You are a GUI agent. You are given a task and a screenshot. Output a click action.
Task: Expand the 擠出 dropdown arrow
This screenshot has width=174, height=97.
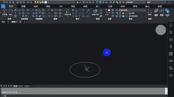click(11, 16)
